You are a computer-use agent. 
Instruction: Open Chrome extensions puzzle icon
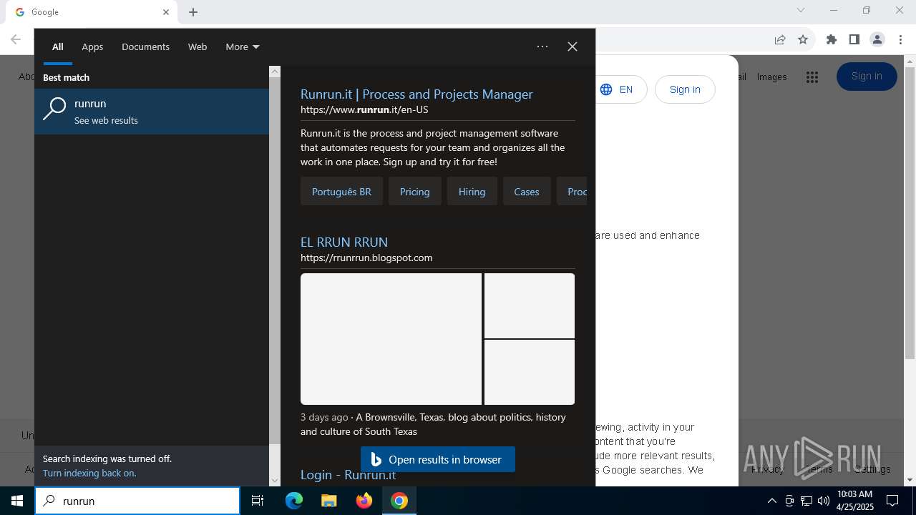pos(832,39)
